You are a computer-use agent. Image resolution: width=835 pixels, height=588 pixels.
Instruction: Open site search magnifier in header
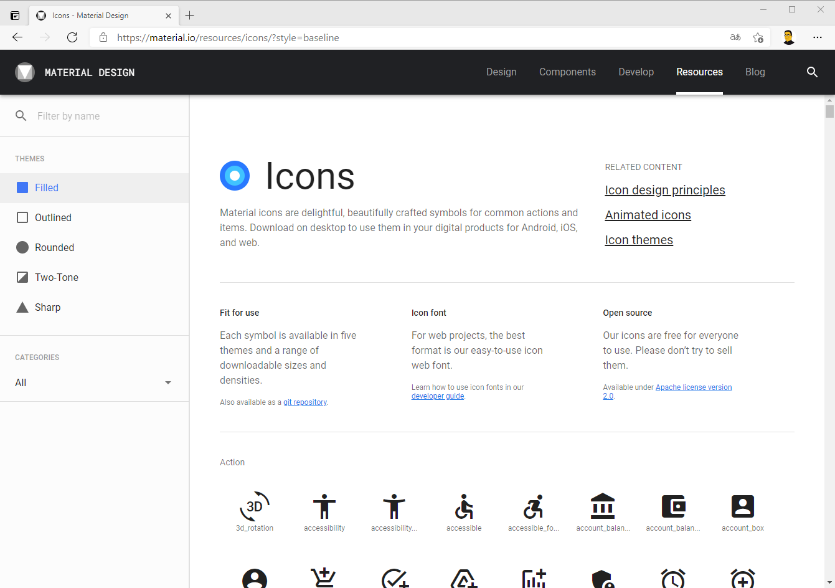coord(812,72)
